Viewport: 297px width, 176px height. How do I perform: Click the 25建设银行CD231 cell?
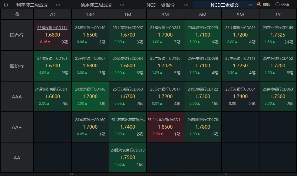point(165,35)
